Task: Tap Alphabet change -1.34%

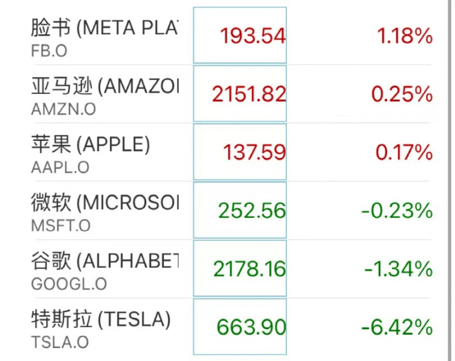Action: [399, 269]
